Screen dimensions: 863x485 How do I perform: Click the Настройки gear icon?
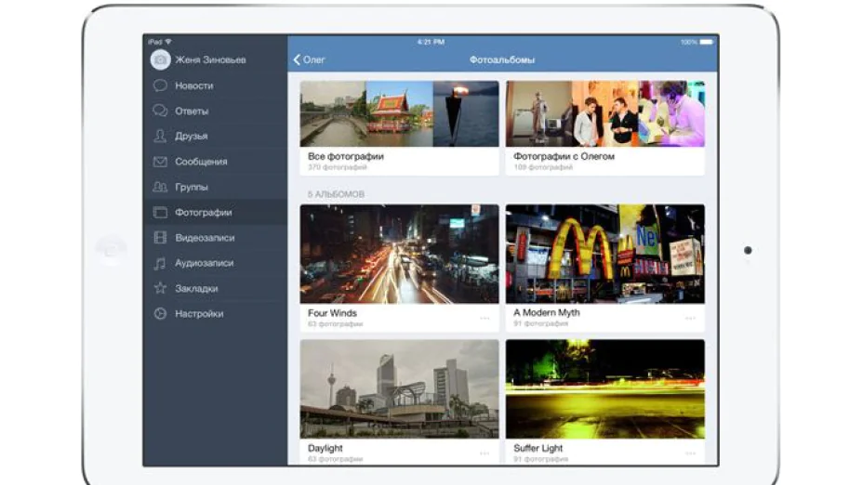pos(160,313)
